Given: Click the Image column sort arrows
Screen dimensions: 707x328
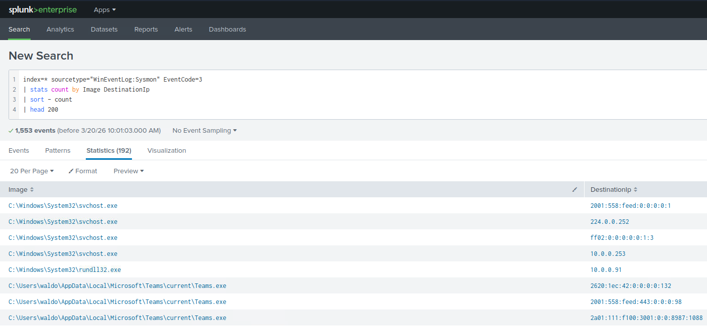Looking at the screenshot, I should (x=32, y=190).
